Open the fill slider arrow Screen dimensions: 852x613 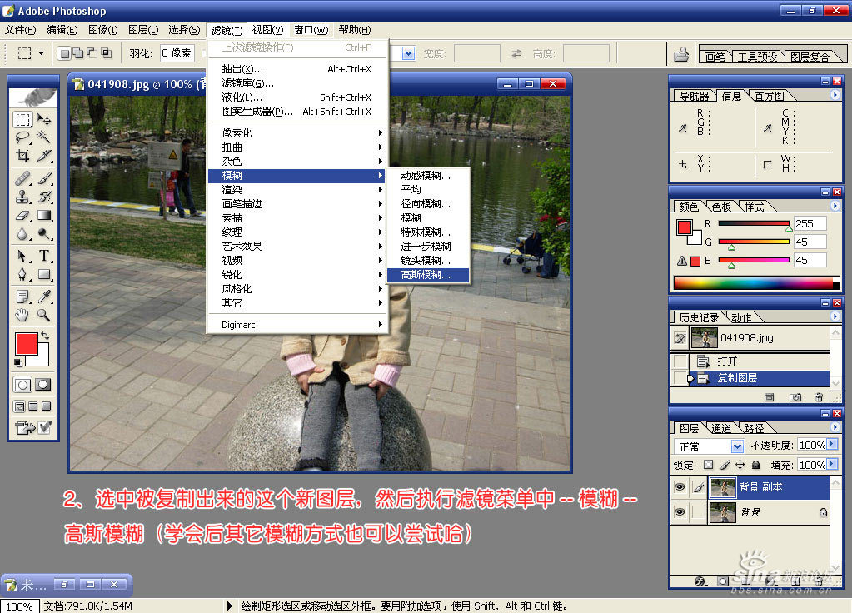coord(832,465)
